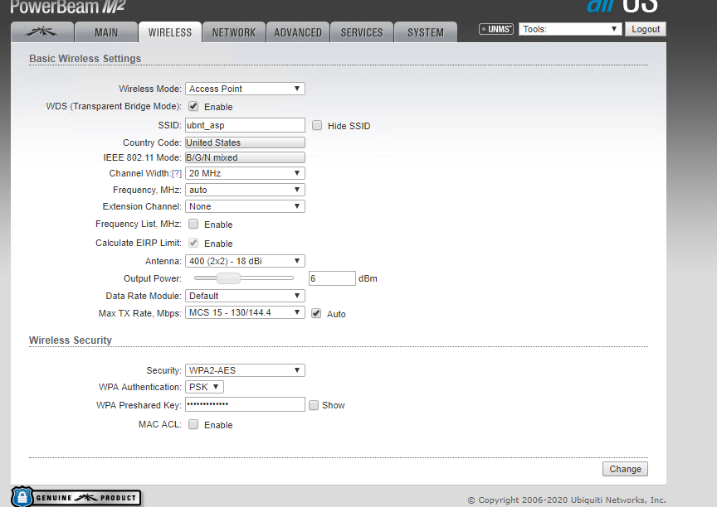The image size is (717, 507).
Task: Click the Output Power slider handle
Action: tap(228, 278)
